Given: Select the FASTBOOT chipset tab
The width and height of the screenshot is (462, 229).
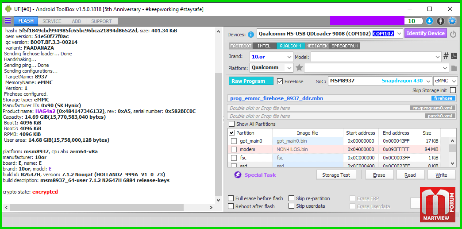Looking at the screenshot, I should (241, 46).
